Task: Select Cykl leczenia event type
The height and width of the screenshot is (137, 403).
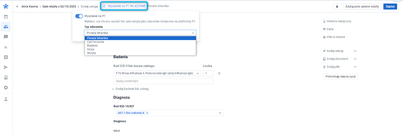Action: (x=140, y=42)
